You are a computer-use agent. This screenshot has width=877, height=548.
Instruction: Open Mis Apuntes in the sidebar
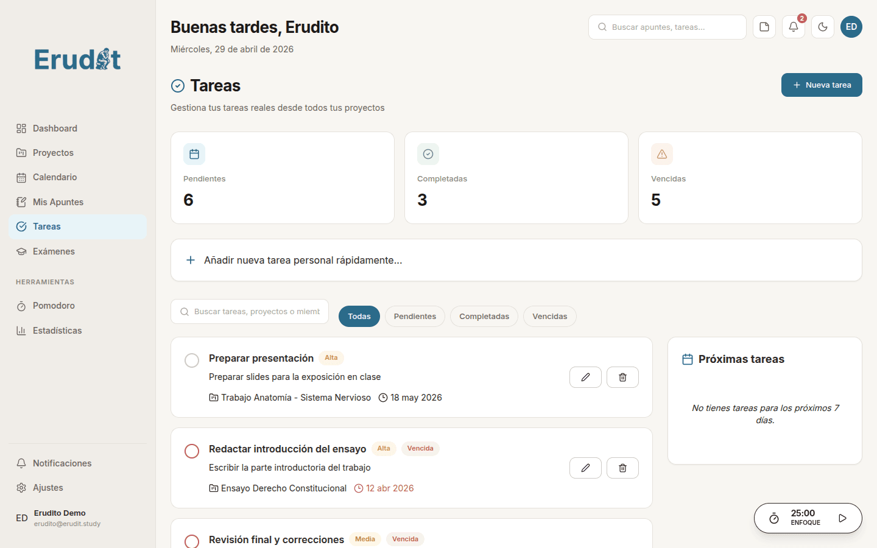pos(77,202)
